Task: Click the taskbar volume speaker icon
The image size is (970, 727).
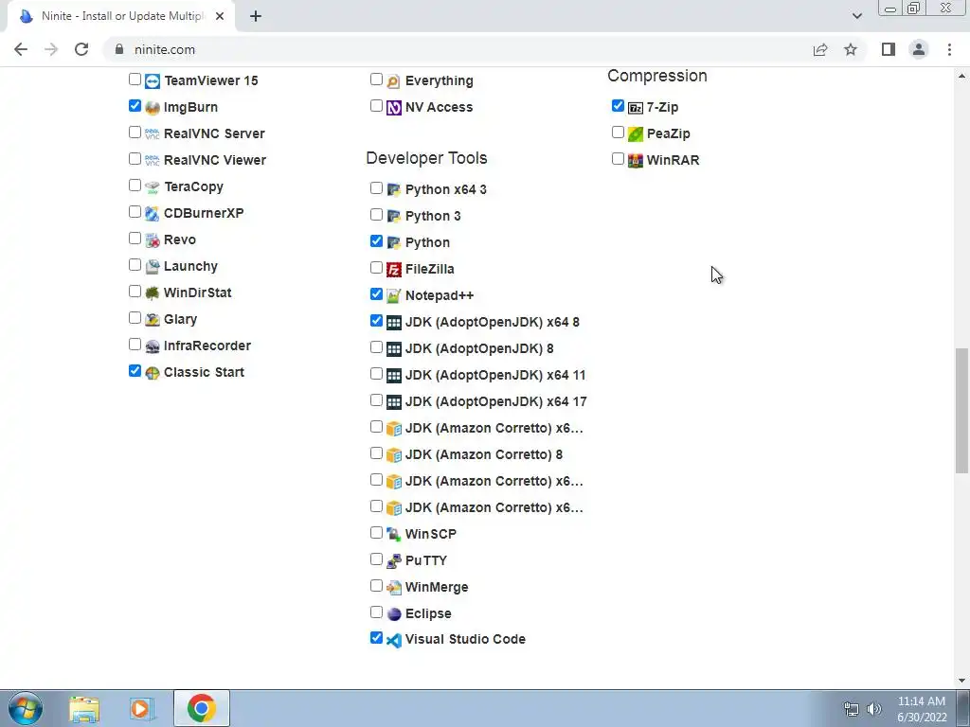Action: (874, 709)
